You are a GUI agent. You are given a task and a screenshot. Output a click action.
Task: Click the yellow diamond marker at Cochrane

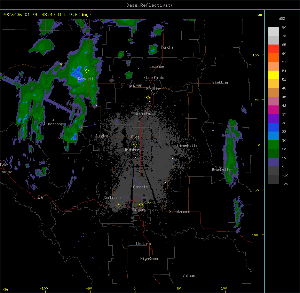tap(118, 205)
